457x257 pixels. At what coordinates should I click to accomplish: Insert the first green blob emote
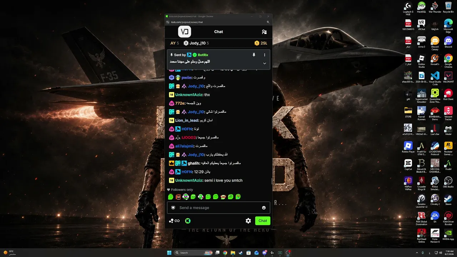click(x=171, y=197)
